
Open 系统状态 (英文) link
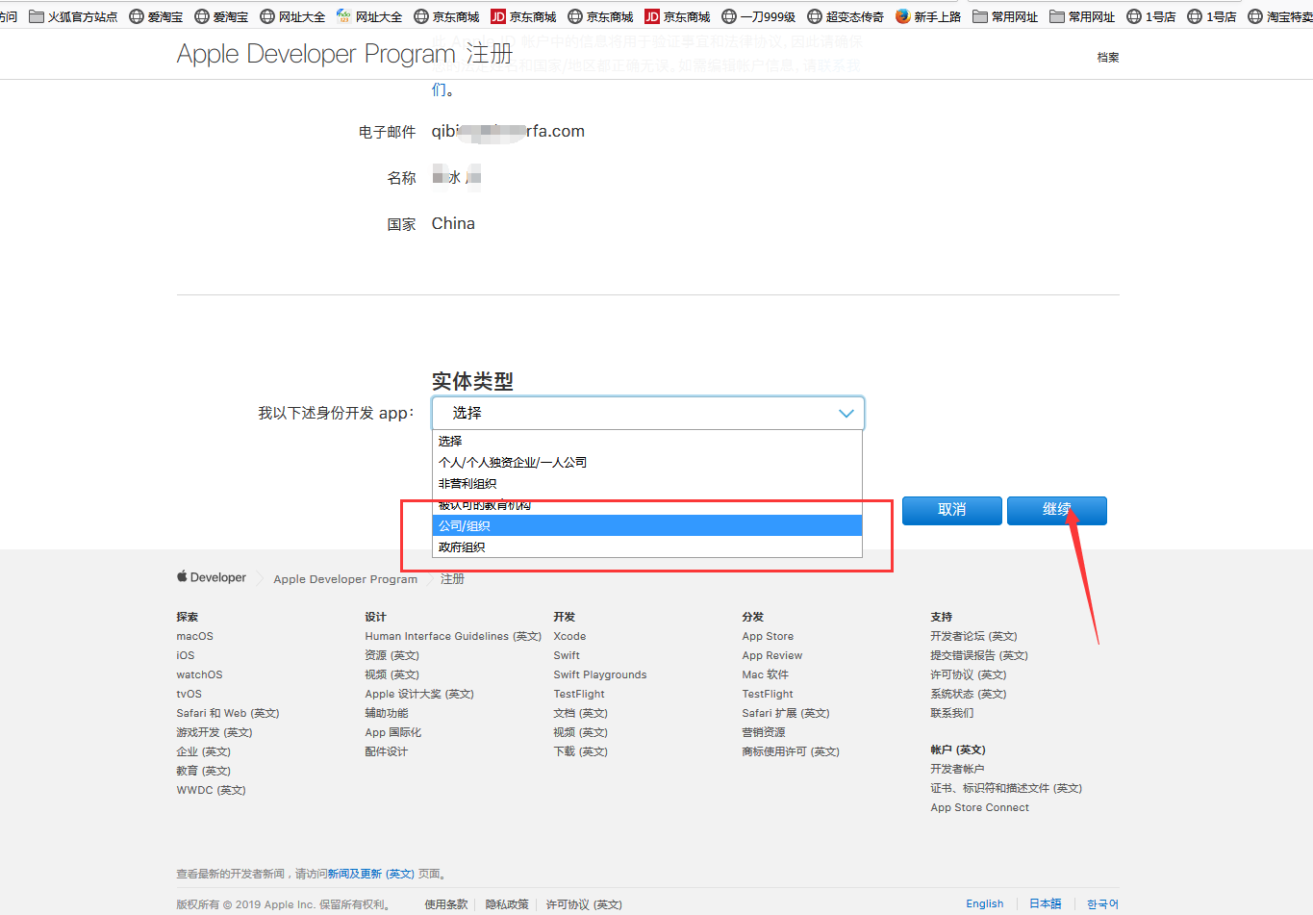pos(968,694)
